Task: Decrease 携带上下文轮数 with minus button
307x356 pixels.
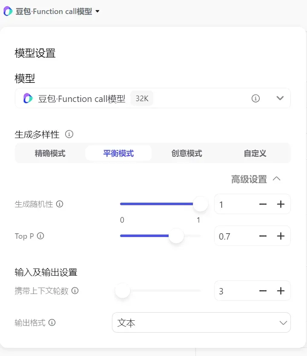Action: [263, 291]
